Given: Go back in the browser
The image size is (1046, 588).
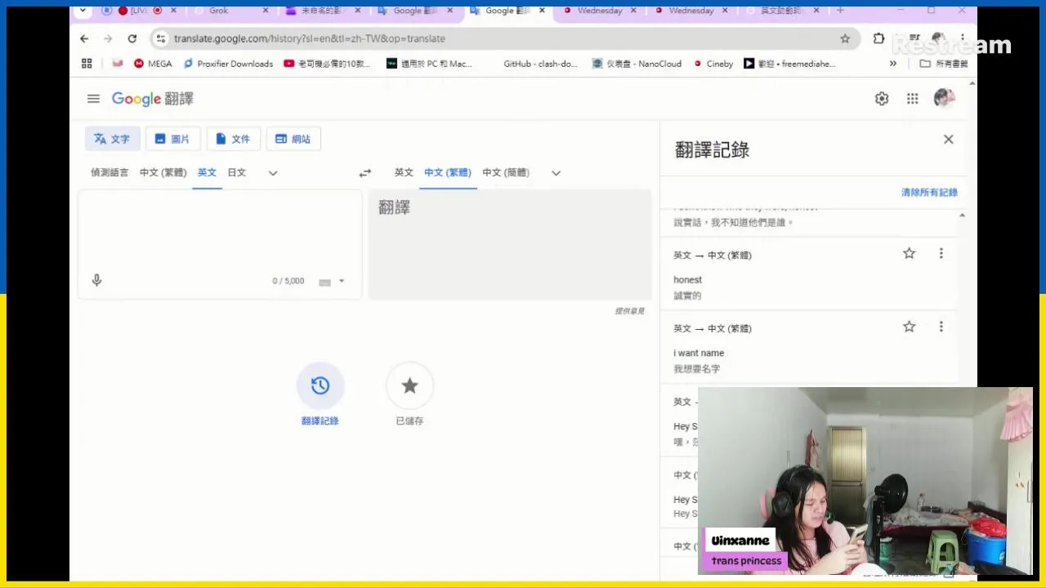Looking at the screenshot, I should tap(84, 38).
